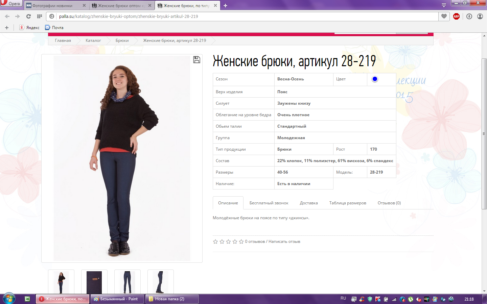Go to Главная breadcrumb
The image size is (487, 304).
(x=63, y=41)
